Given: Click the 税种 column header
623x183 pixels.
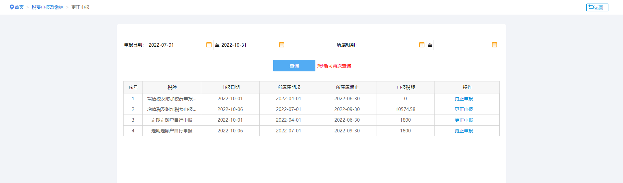Looking at the screenshot, I should pos(172,87).
